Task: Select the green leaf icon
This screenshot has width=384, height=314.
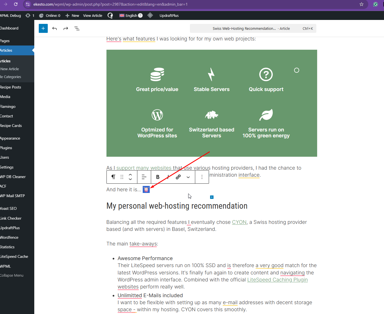Action: pyautogui.click(x=266, y=115)
